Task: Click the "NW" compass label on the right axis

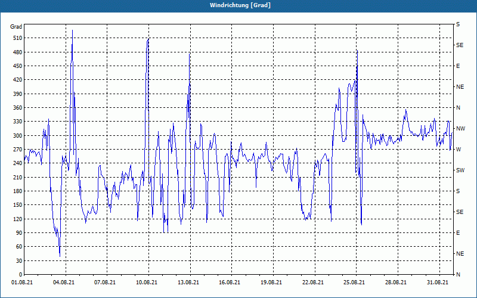Action: [x=460, y=129]
